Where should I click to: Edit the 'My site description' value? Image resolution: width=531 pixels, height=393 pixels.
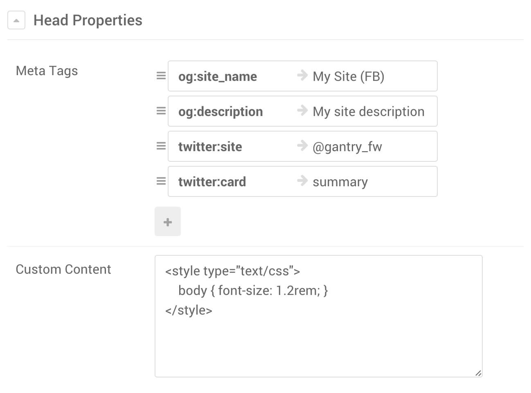click(368, 112)
